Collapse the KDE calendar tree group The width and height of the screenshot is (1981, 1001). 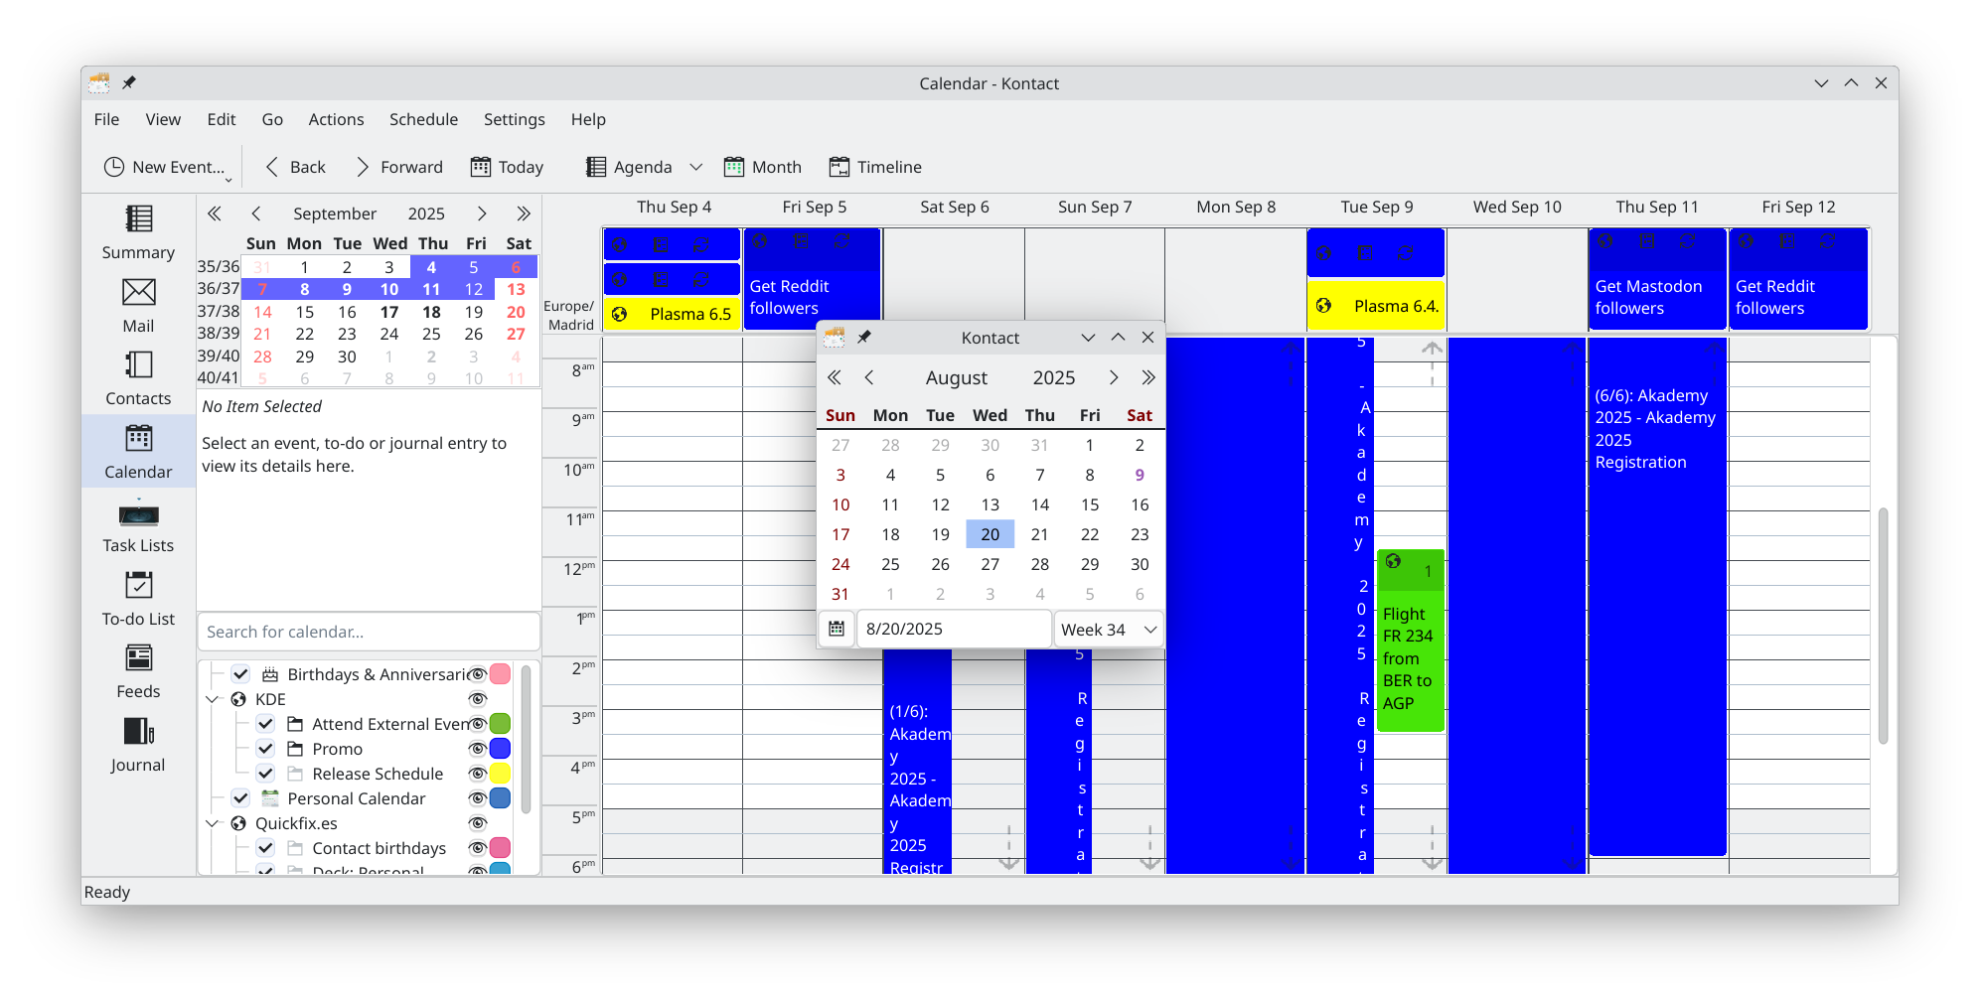coord(213,699)
